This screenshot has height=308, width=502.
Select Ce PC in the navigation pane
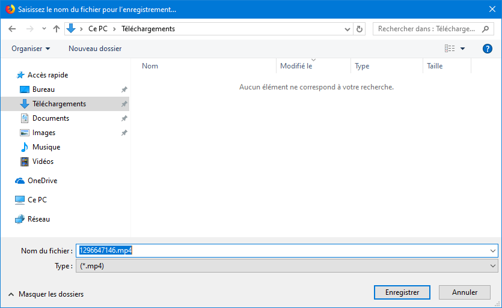pos(37,199)
